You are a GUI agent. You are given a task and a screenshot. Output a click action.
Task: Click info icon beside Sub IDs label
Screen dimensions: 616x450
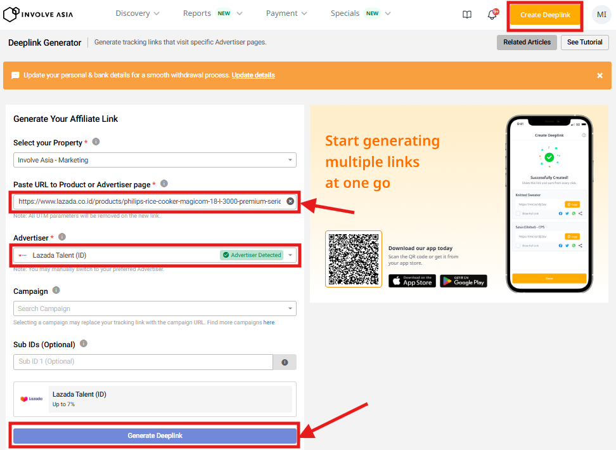(x=84, y=344)
